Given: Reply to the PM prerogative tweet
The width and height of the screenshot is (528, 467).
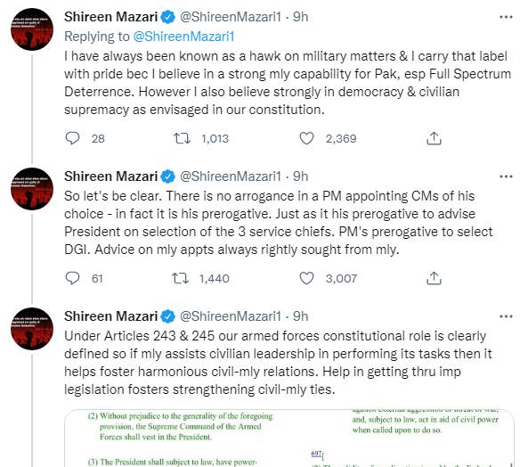Looking at the screenshot, I should coord(72,278).
